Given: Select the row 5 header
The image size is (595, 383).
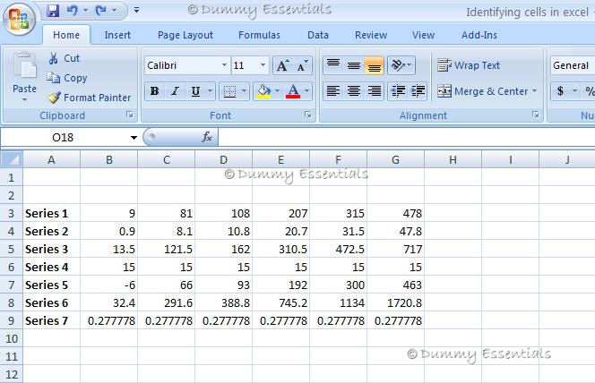Looking at the screenshot, I should point(12,249).
